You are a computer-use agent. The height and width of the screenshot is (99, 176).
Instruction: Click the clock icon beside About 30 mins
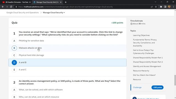tap(131, 24)
